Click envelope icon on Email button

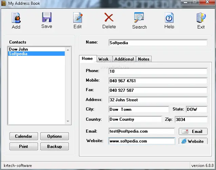point(185,131)
